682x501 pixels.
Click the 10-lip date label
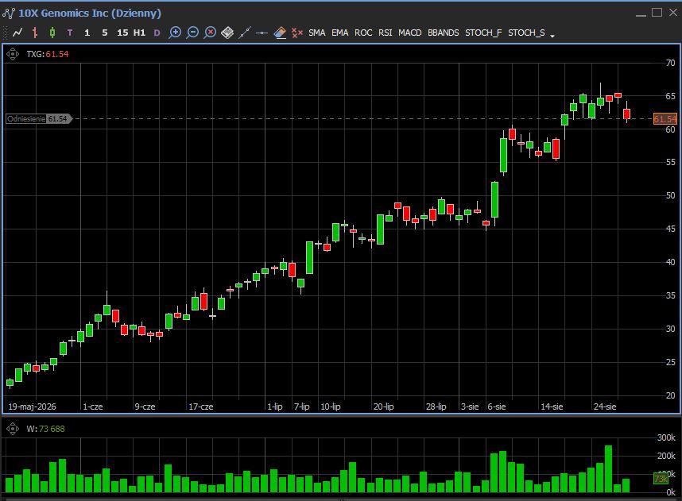click(331, 407)
